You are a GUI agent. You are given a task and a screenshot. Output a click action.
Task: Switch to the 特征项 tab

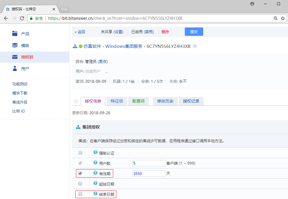point(117,101)
